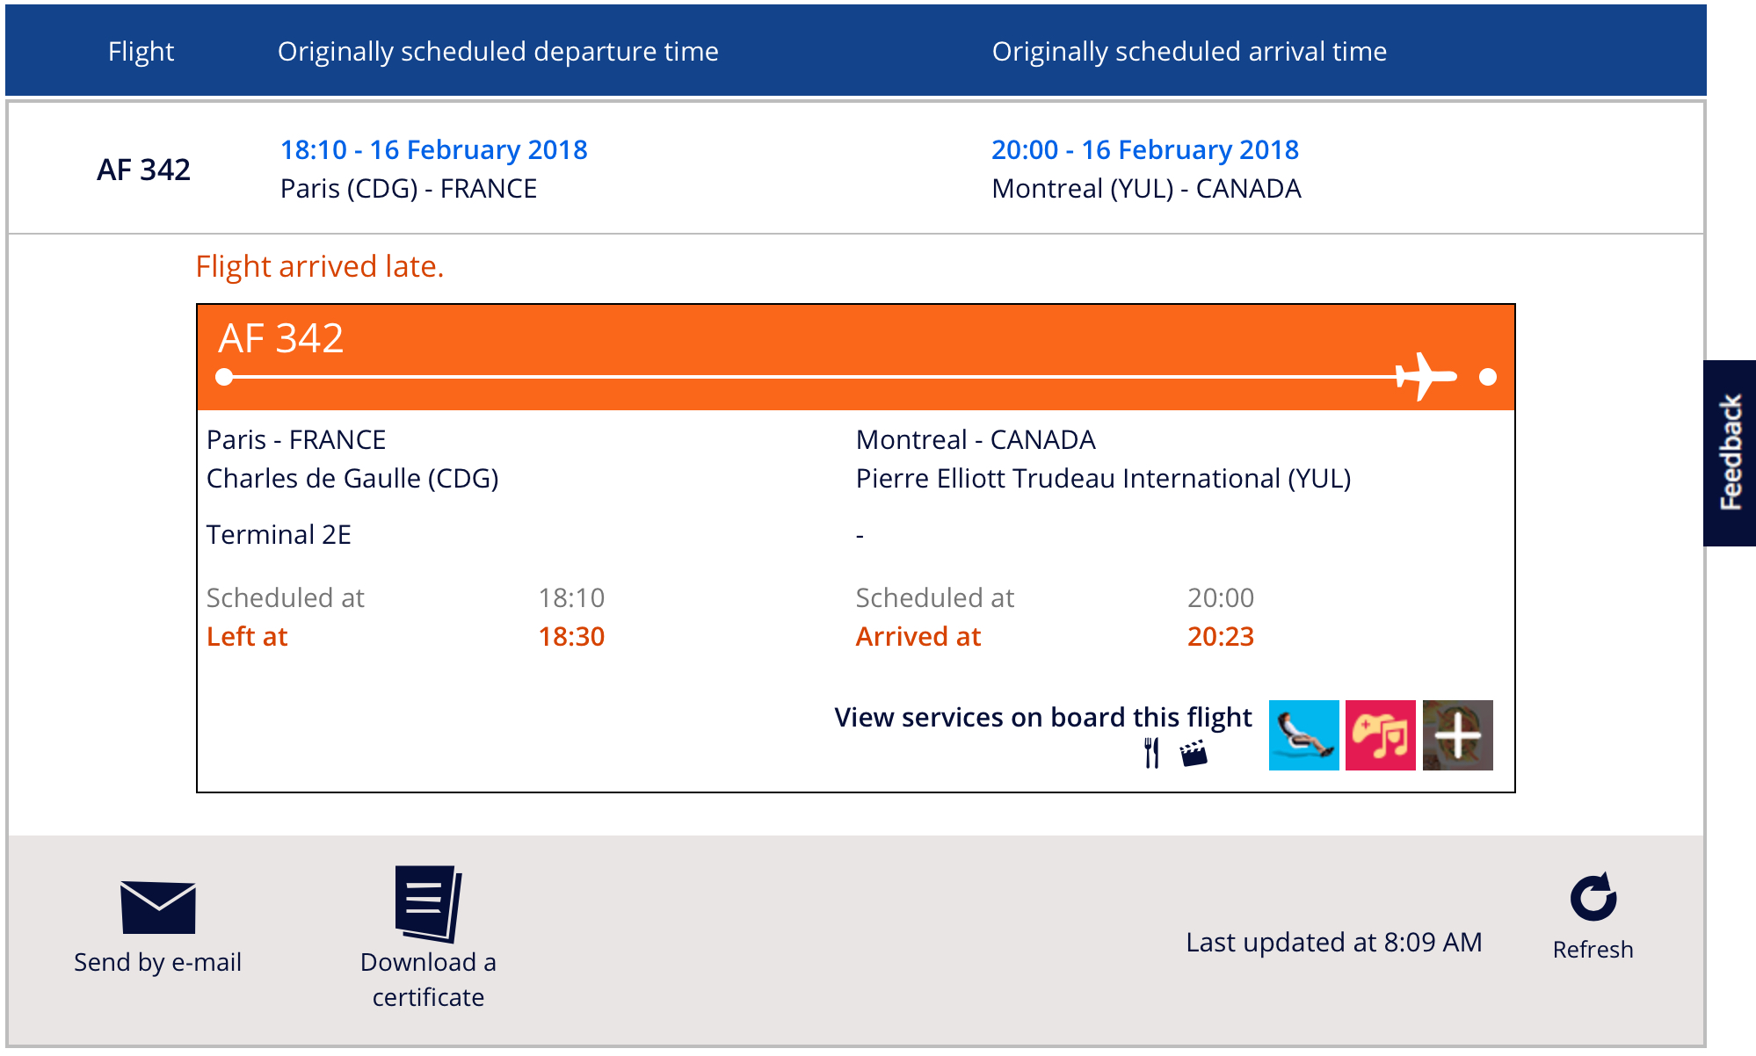Click the AF 342 flight number in the row
This screenshot has height=1056, width=1756.
pos(143,170)
